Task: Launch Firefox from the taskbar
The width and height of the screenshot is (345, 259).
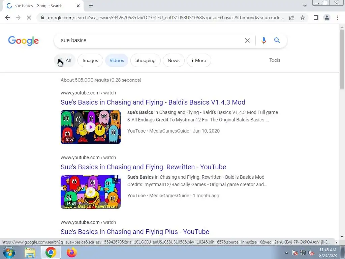Action: tap(72, 252)
